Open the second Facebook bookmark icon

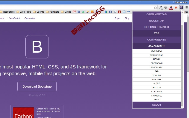(x=110, y=12)
